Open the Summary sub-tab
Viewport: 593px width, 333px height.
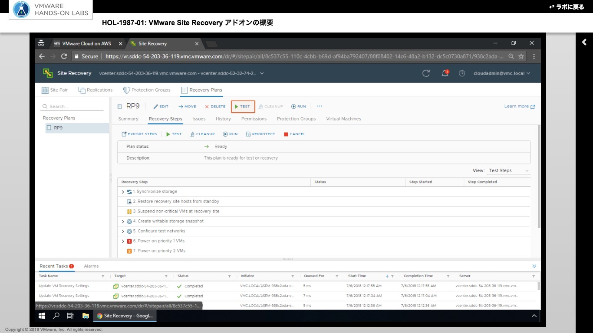click(x=128, y=119)
